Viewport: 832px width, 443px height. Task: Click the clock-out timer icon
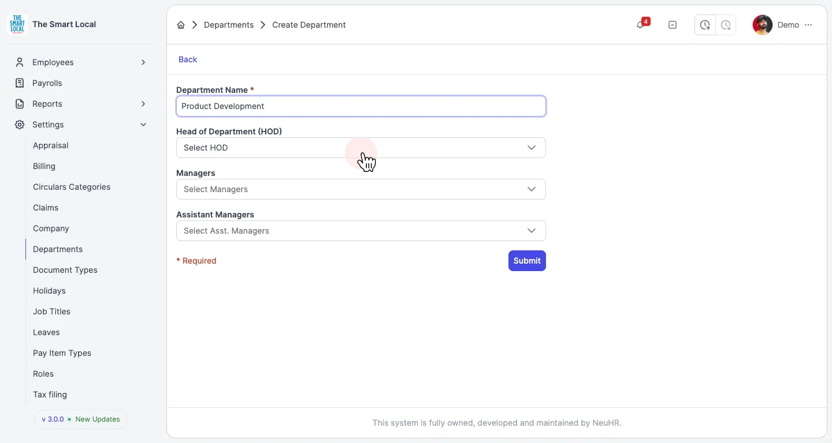pyautogui.click(x=726, y=25)
